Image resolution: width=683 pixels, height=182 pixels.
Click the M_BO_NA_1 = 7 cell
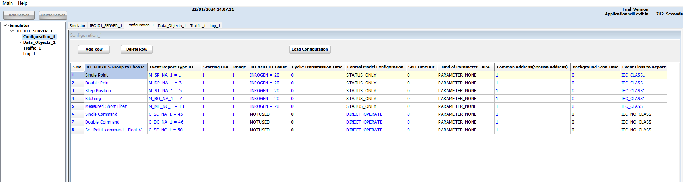tap(174, 99)
